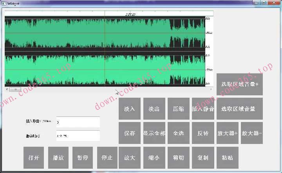This screenshot has height=173, width=282.
Task: Cut the selection with 剪切
Action: 179,158
